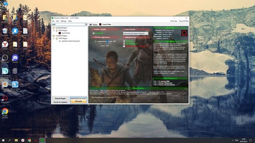Toggle the Aspect Fix checkbox

click(x=124, y=41)
